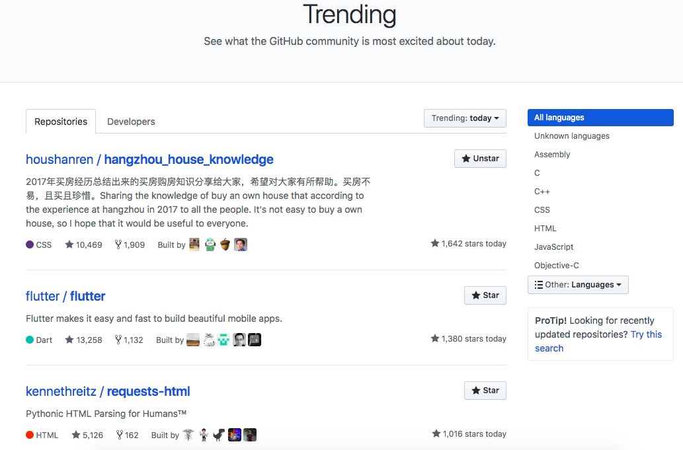Open houshanren / hangzhou_house_knowledge repository link
Screen dimensions: 683x450
(149, 160)
